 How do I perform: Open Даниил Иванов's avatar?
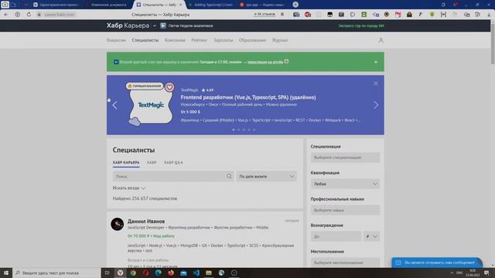click(117, 224)
